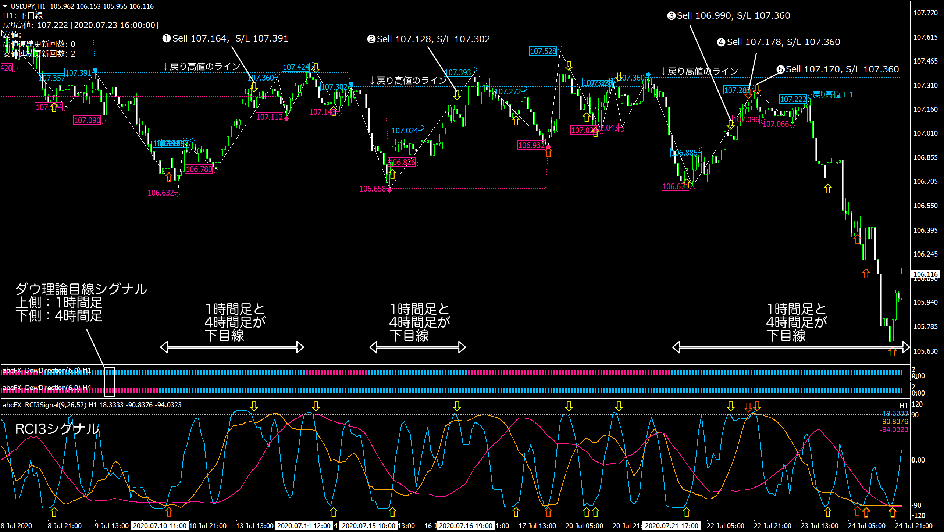Screen dimensions: 944x532
Task: Select the 2020.07.16 19:00 date marker
Action: click(466, 526)
